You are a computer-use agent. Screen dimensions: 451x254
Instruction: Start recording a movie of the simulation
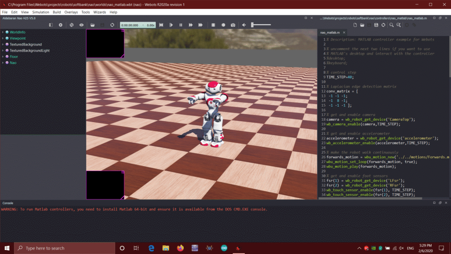tap(223, 25)
